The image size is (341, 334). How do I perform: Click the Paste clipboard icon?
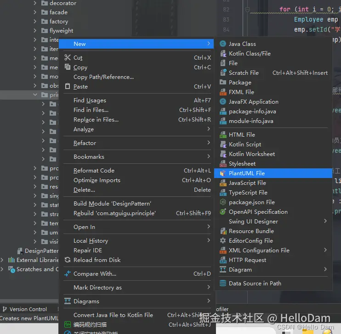click(x=68, y=86)
